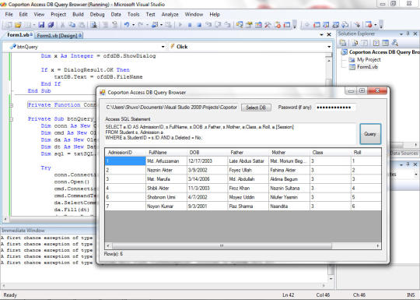Collapse the btnQuery Sub code region

[11, 119]
